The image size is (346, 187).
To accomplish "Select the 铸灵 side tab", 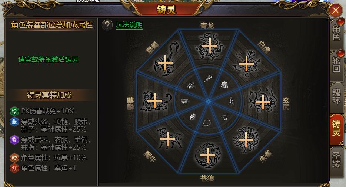I will (336, 128).
